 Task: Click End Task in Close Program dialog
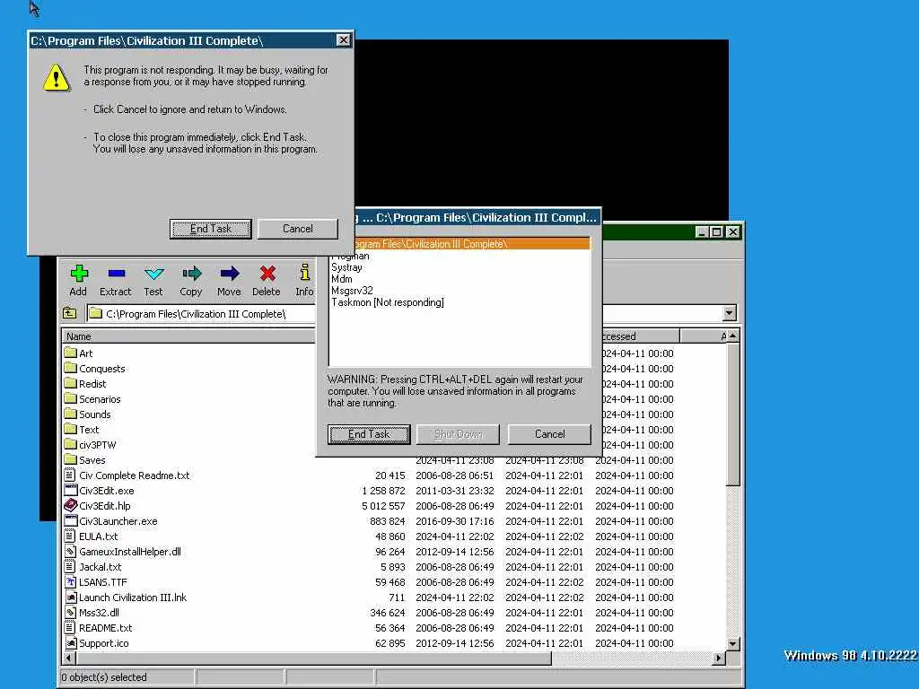click(x=369, y=434)
